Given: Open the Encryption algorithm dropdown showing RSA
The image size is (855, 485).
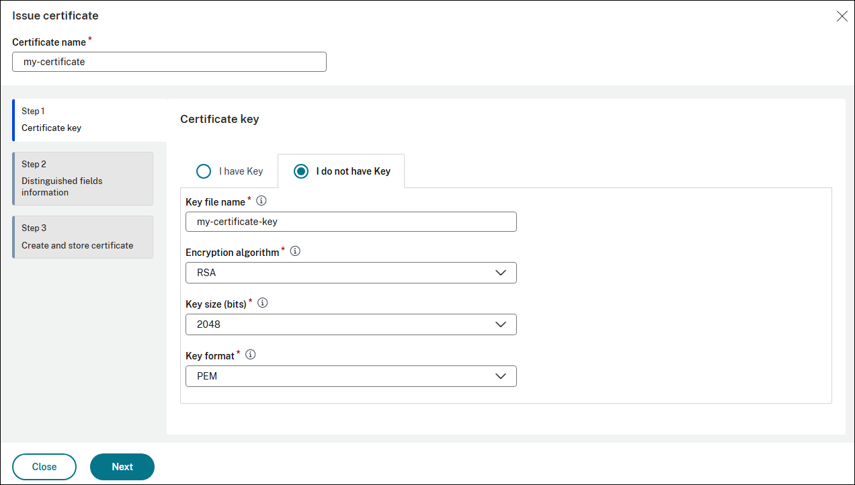Looking at the screenshot, I should click(x=350, y=273).
